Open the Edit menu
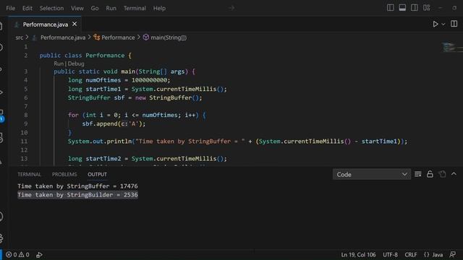This screenshot has width=463, height=260. coord(27,8)
